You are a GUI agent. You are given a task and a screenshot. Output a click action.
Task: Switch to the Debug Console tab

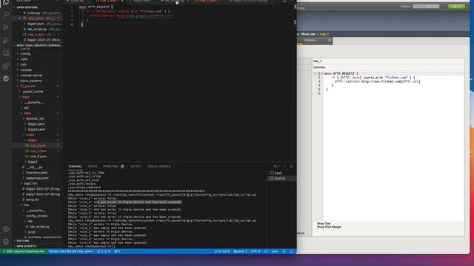point(159,166)
